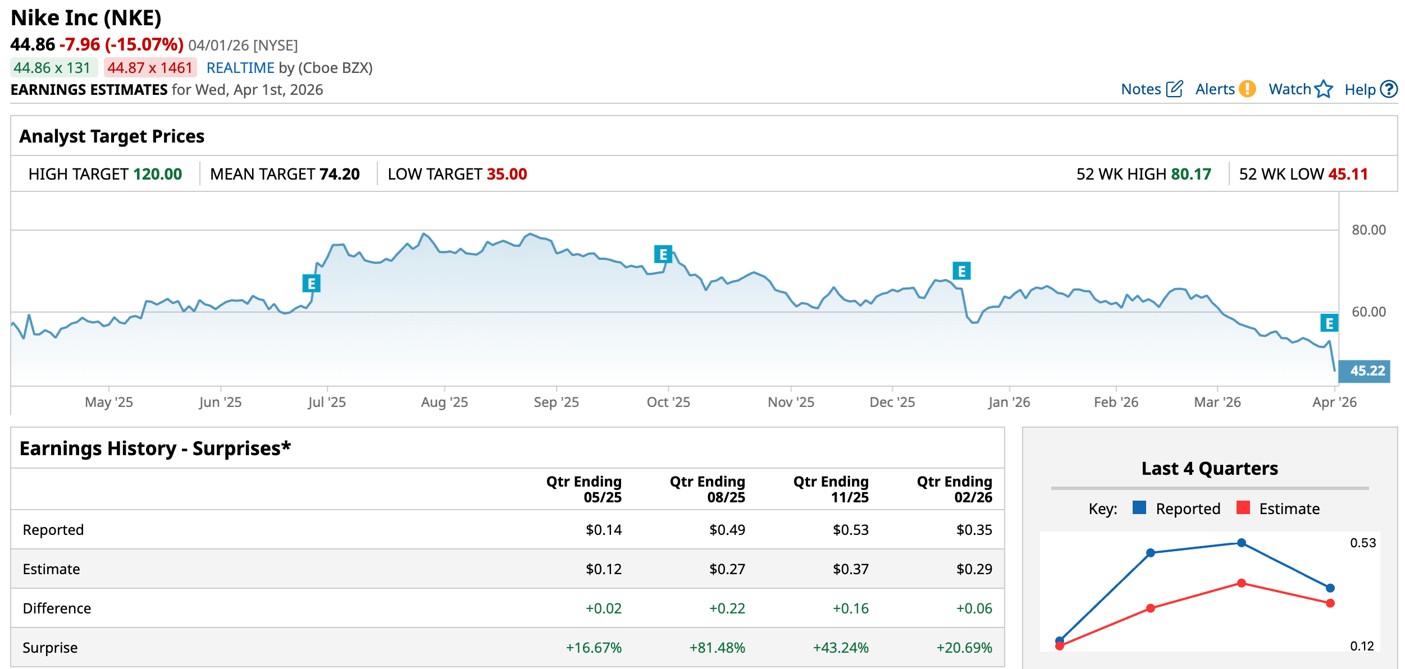
Task: Click the earnings E marker near Oct '25
Action: pyautogui.click(x=663, y=254)
